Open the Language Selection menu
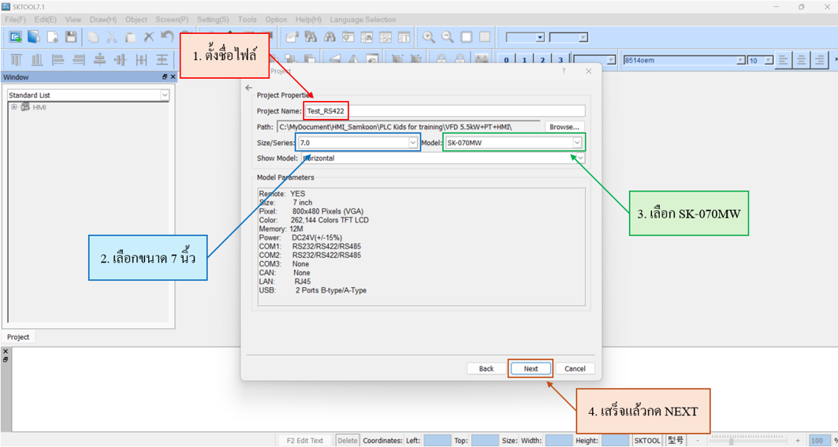 tap(363, 20)
